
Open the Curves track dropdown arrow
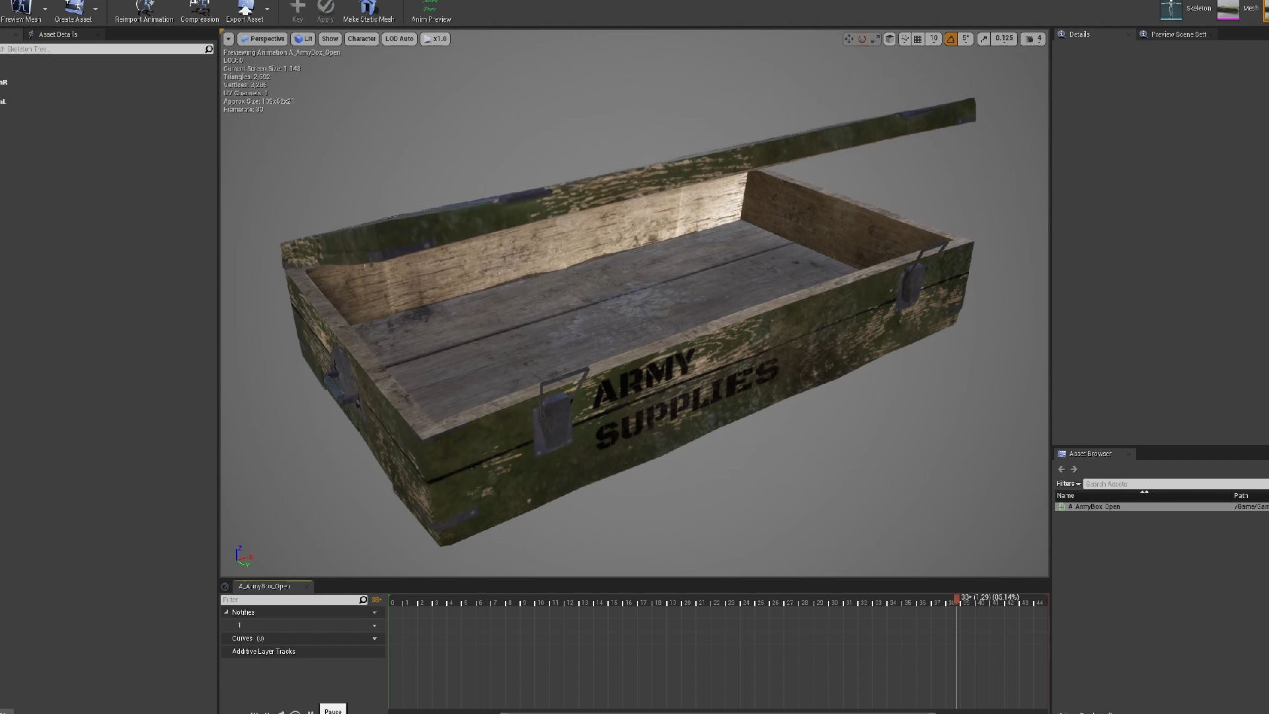(375, 639)
